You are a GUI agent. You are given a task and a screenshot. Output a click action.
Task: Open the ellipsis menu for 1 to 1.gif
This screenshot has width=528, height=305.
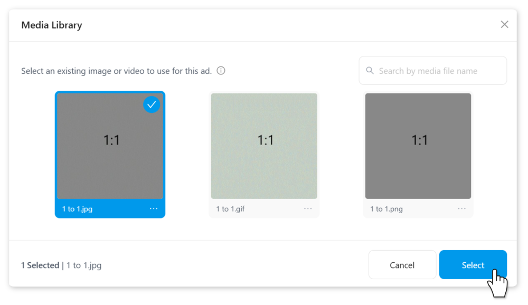tap(308, 209)
